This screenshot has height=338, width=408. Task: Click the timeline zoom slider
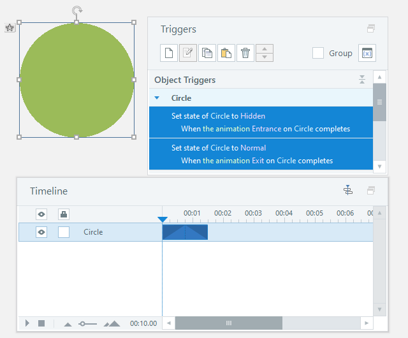(x=88, y=324)
